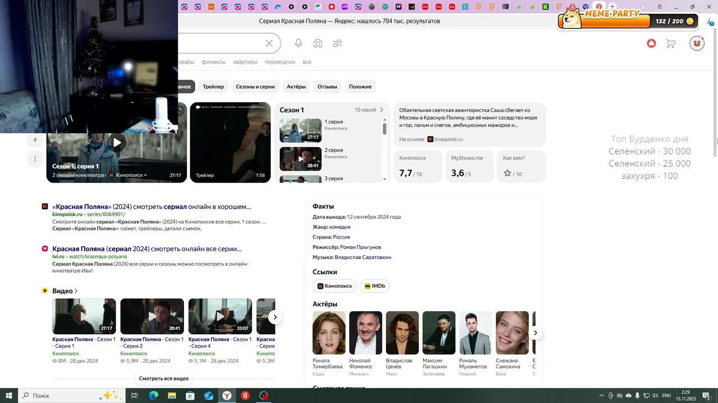The image size is (718, 403).
Task: Click the Россия country link
Action: (x=342, y=237)
